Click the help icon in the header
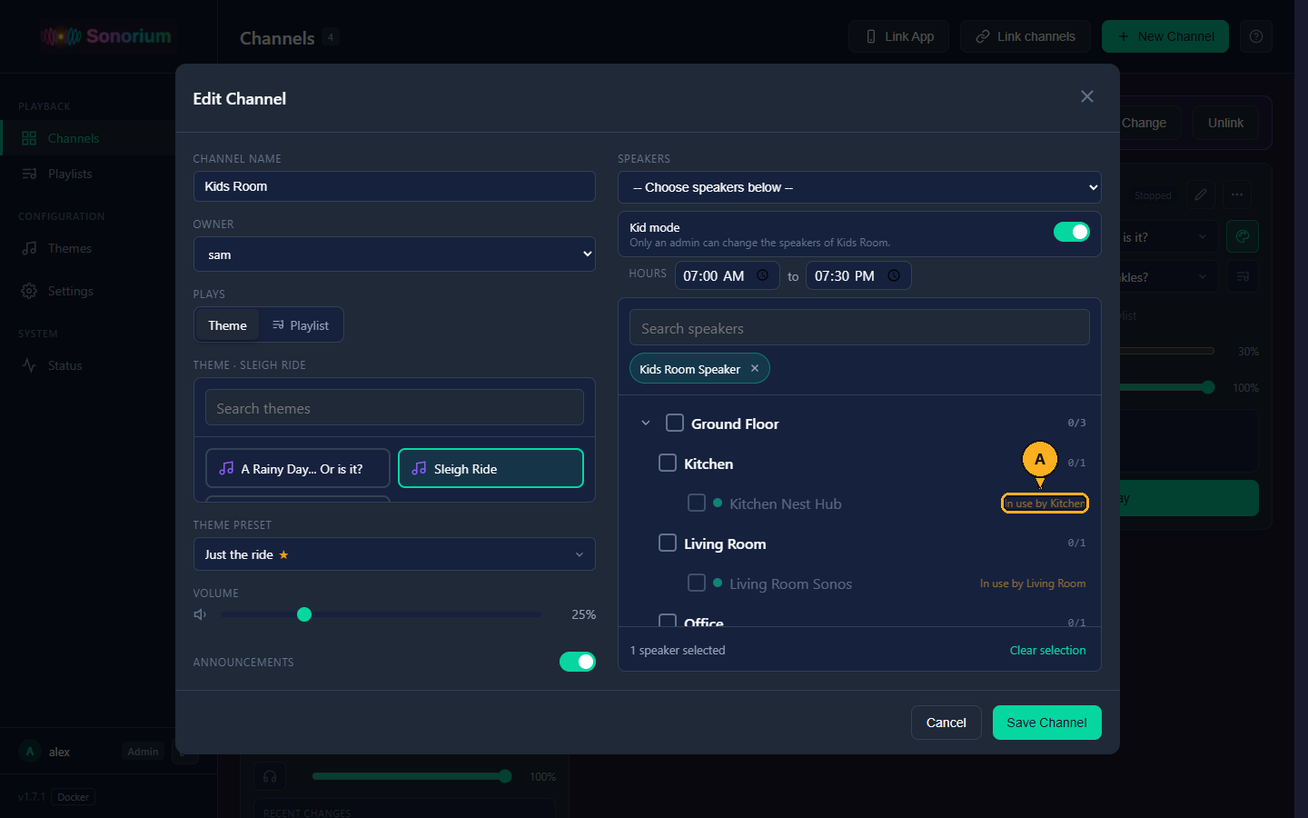The image size is (1308, 818). 1256,36
